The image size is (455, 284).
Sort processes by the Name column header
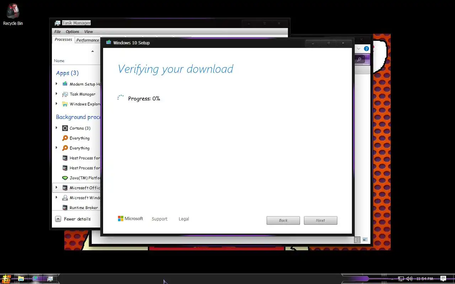[x=59, y=61]
